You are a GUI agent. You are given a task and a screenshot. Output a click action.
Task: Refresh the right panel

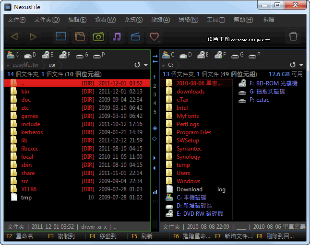pos(293,65)
